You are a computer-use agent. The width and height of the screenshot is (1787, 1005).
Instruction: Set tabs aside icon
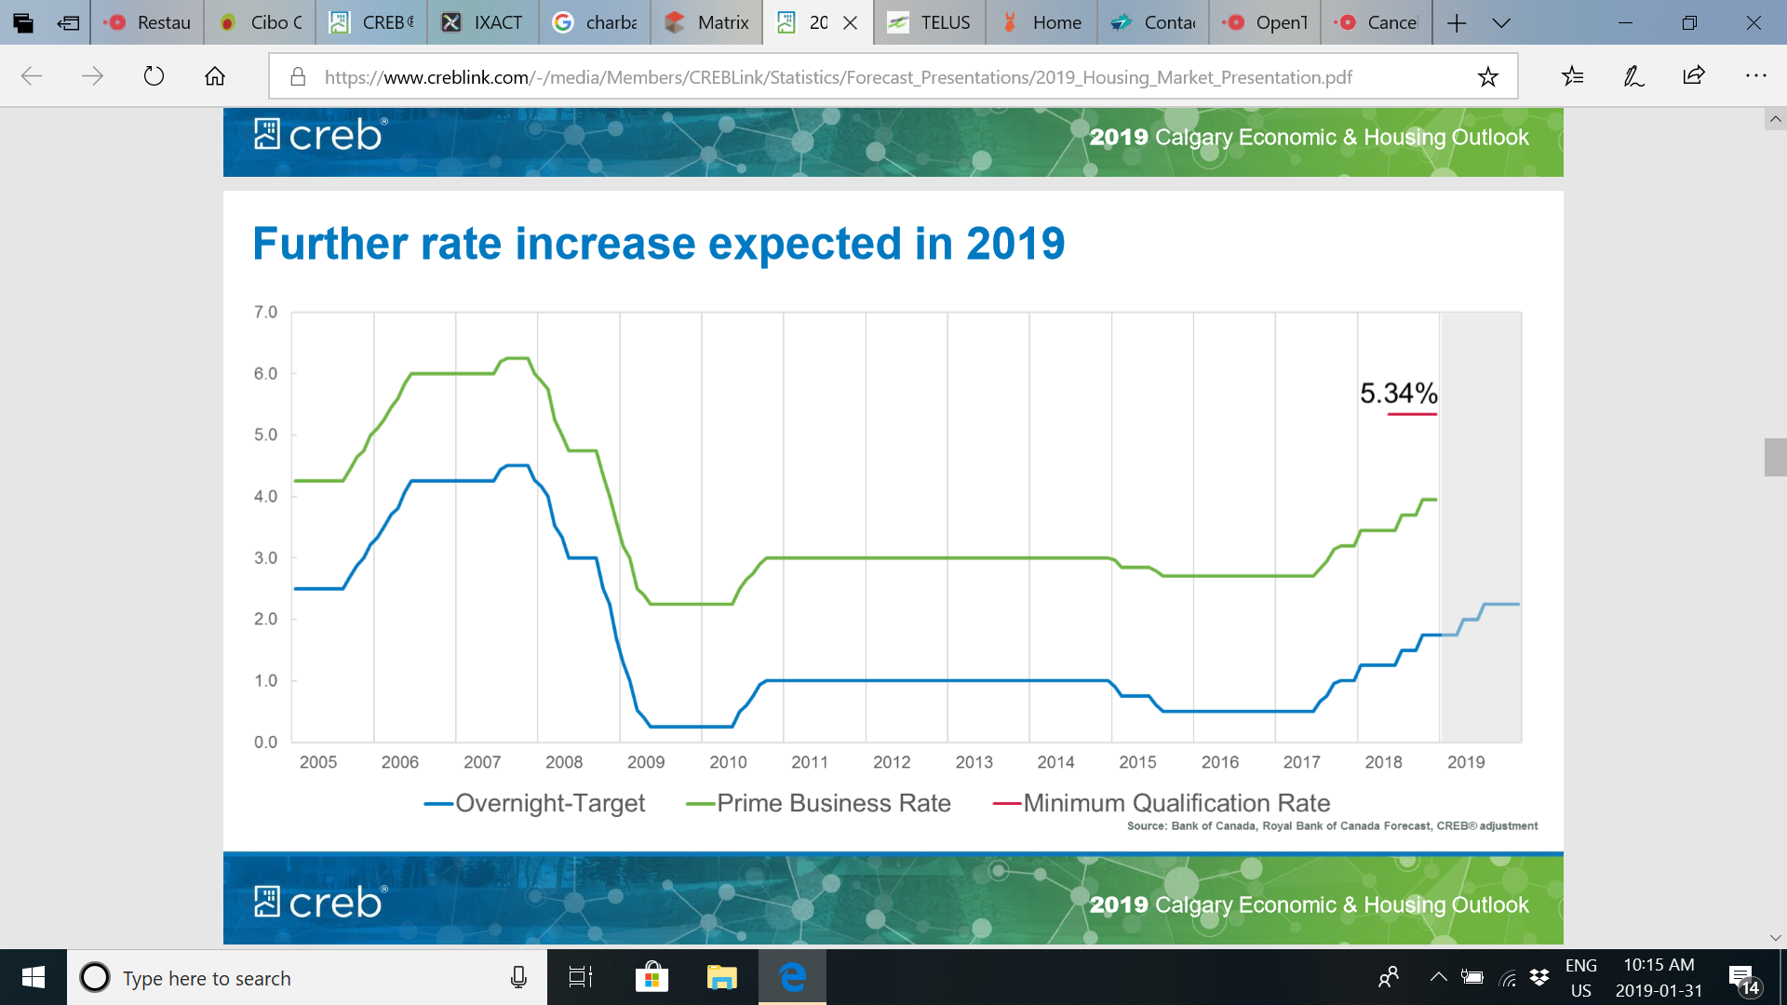tap(68, 22)
